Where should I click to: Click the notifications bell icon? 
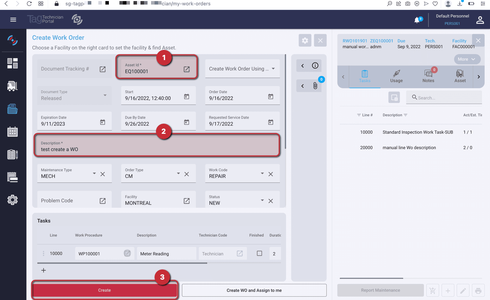coord(417,20)
